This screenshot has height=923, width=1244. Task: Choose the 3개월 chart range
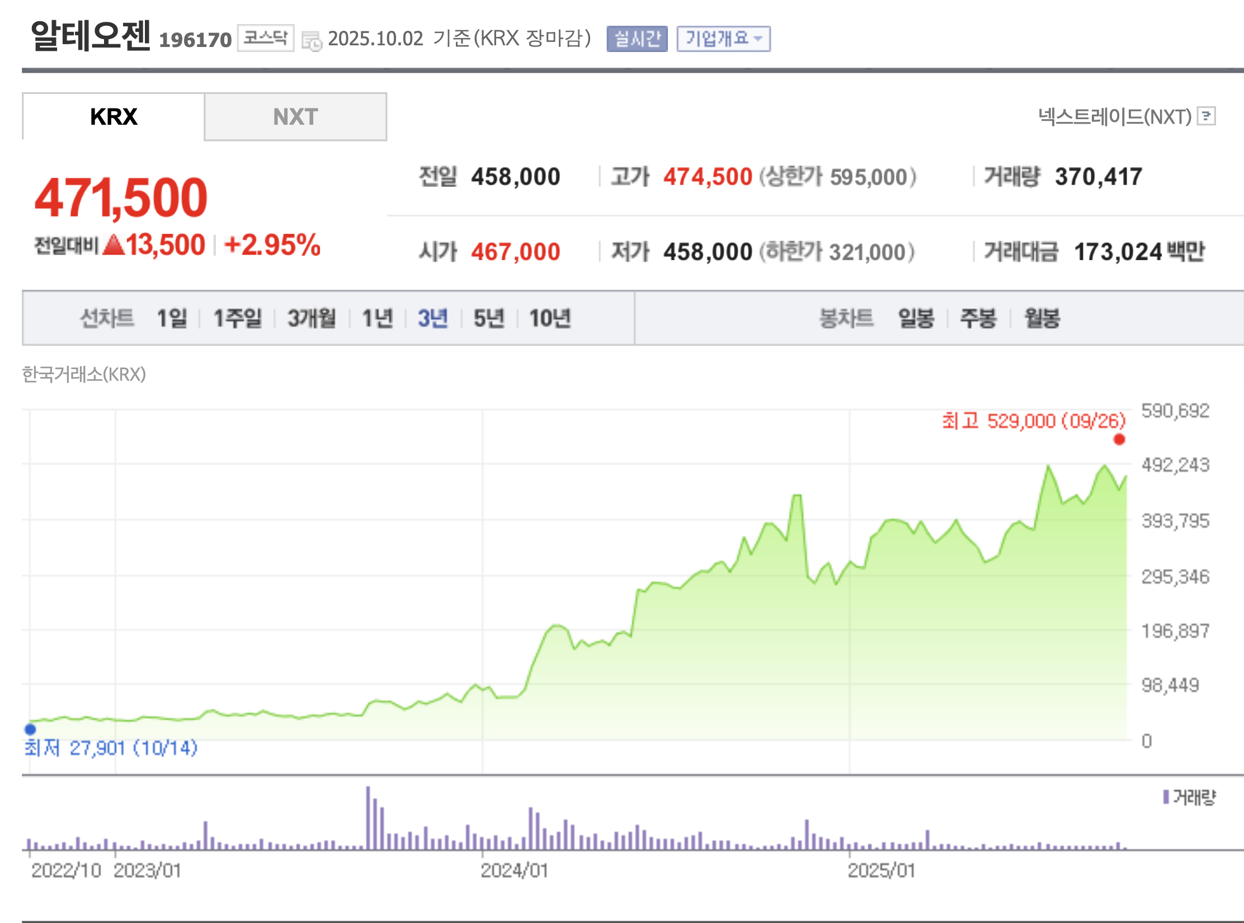(x=312, y=318)
